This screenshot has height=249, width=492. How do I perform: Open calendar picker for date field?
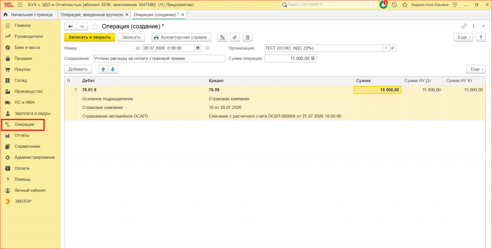click(x=197, y=48)
